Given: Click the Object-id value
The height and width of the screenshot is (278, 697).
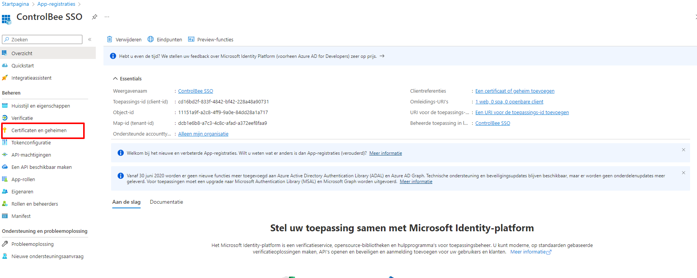Looking at the screenshot, I should point(223,113).
